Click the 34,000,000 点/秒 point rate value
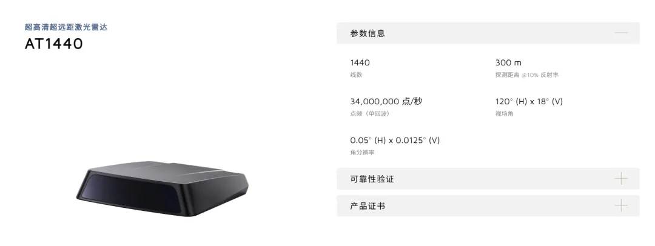The height and width of the screenshot is (246, 655). click(x=386, y=102)
